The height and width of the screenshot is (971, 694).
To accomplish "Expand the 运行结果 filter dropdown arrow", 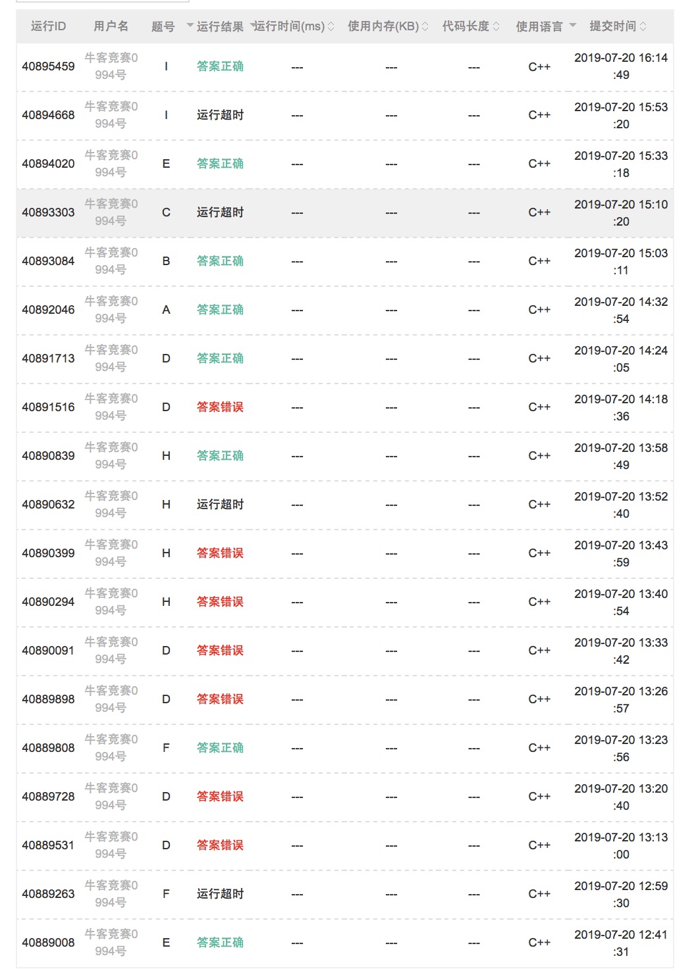I will [253, 26].
